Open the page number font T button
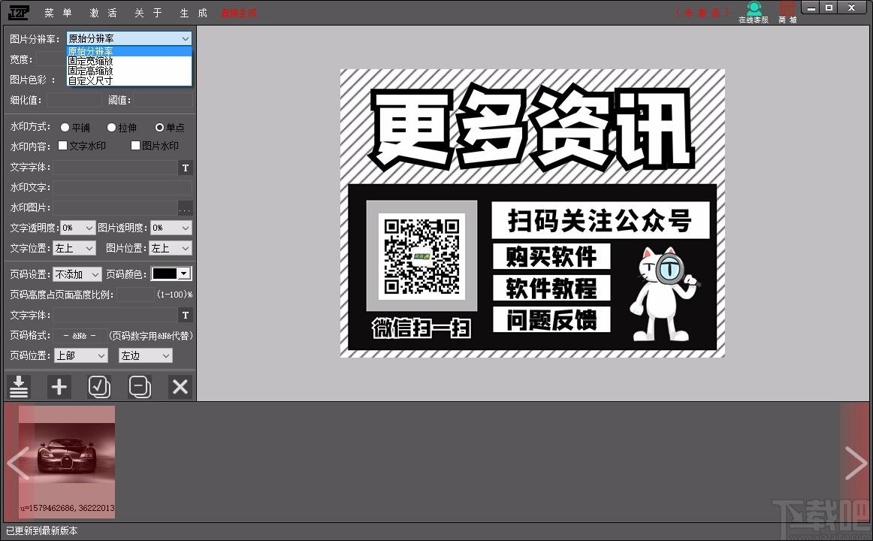Screen dimensions: 873x541 pos(186,315)
